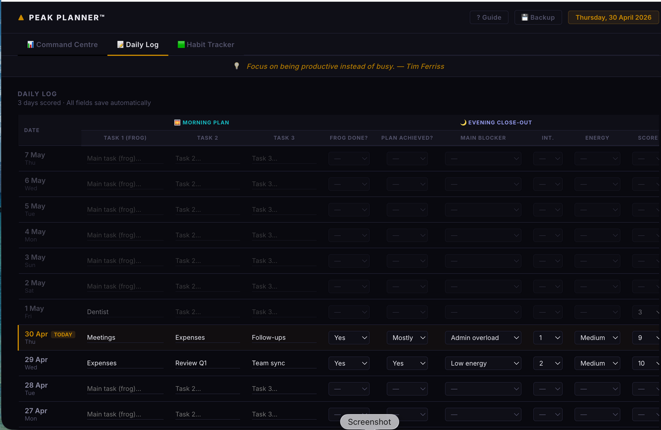Open Score dropdown showing 9
This screenshot has height=430, width=661.
click(646, 338)
